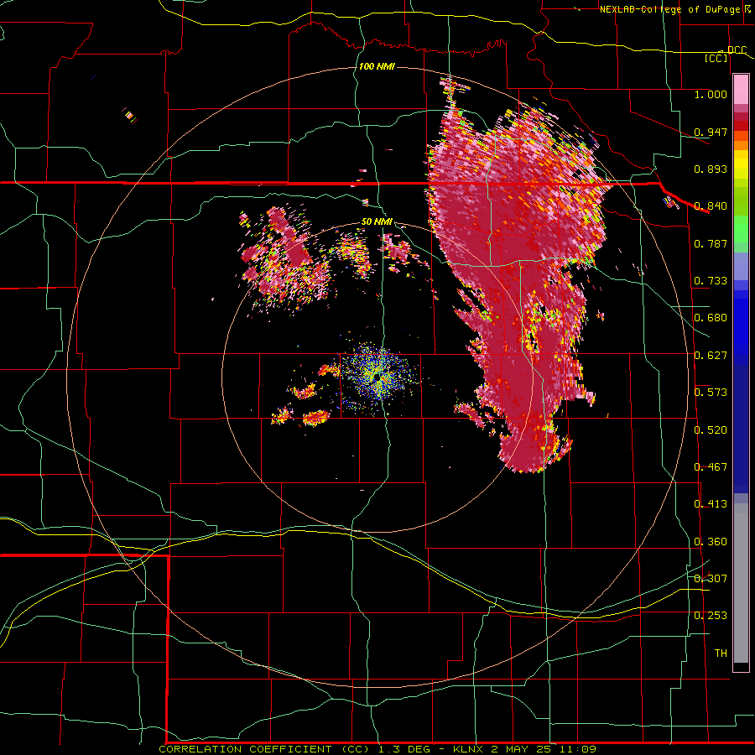Viewport: 755px width, 755px height.
Task: Click the [CC] label above the color scale
Action: [716, 58]
